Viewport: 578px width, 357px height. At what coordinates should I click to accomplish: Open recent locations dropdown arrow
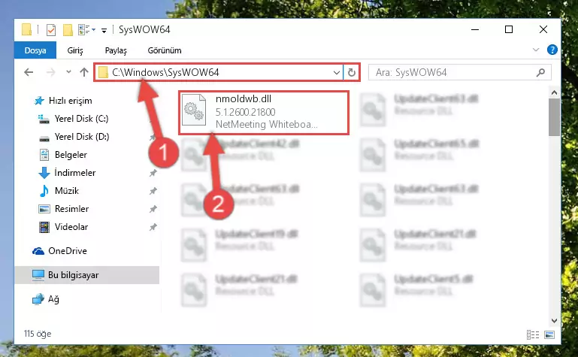[x=68, y=72]
